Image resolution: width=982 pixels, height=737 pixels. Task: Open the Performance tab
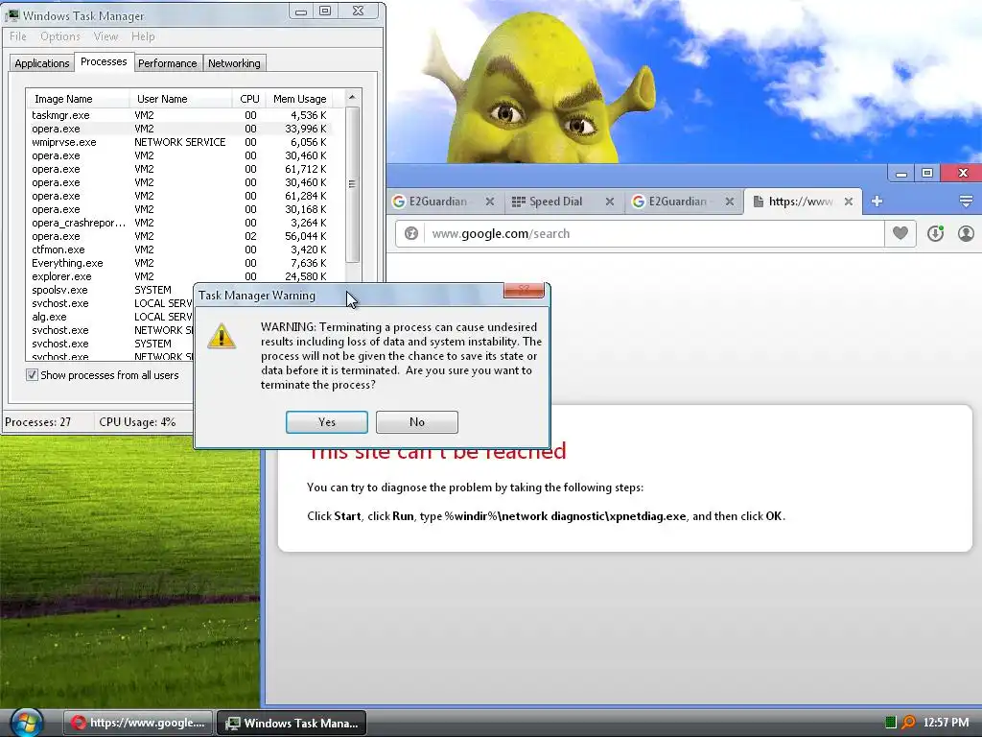[x=167, y=63]
